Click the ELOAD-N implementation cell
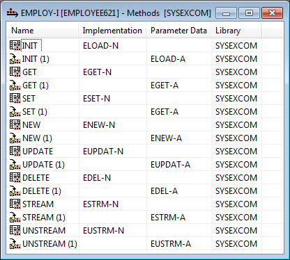Screen dimensions: 290x260 tap(100, 46)
